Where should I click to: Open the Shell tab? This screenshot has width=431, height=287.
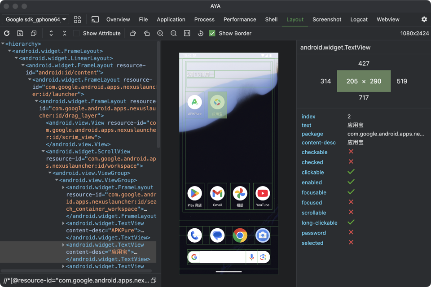click(271, 19)
